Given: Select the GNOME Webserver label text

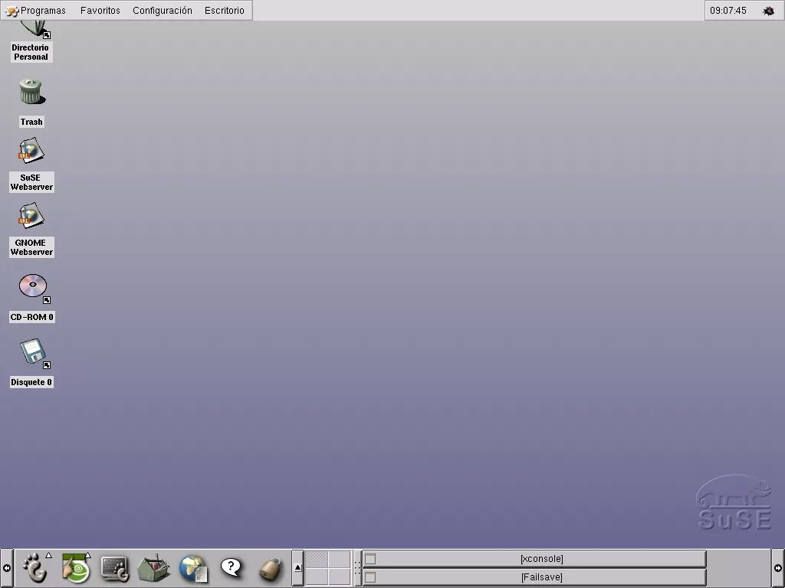Looking at the screenshot, I should pos(31,247).
